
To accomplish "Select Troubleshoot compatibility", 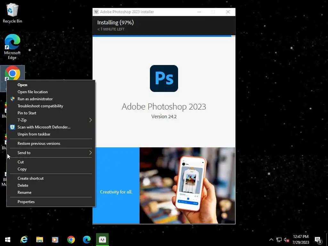I will click(51, 106).
